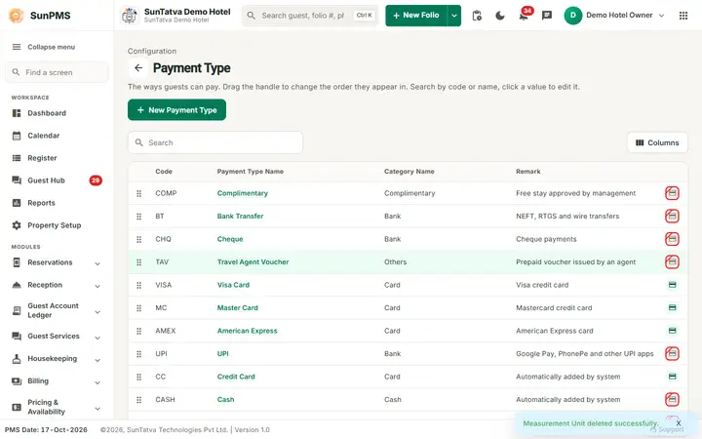This screenshot has width=702, height=439.
Task: Open the Calendar screen
Action: point(44,136)
